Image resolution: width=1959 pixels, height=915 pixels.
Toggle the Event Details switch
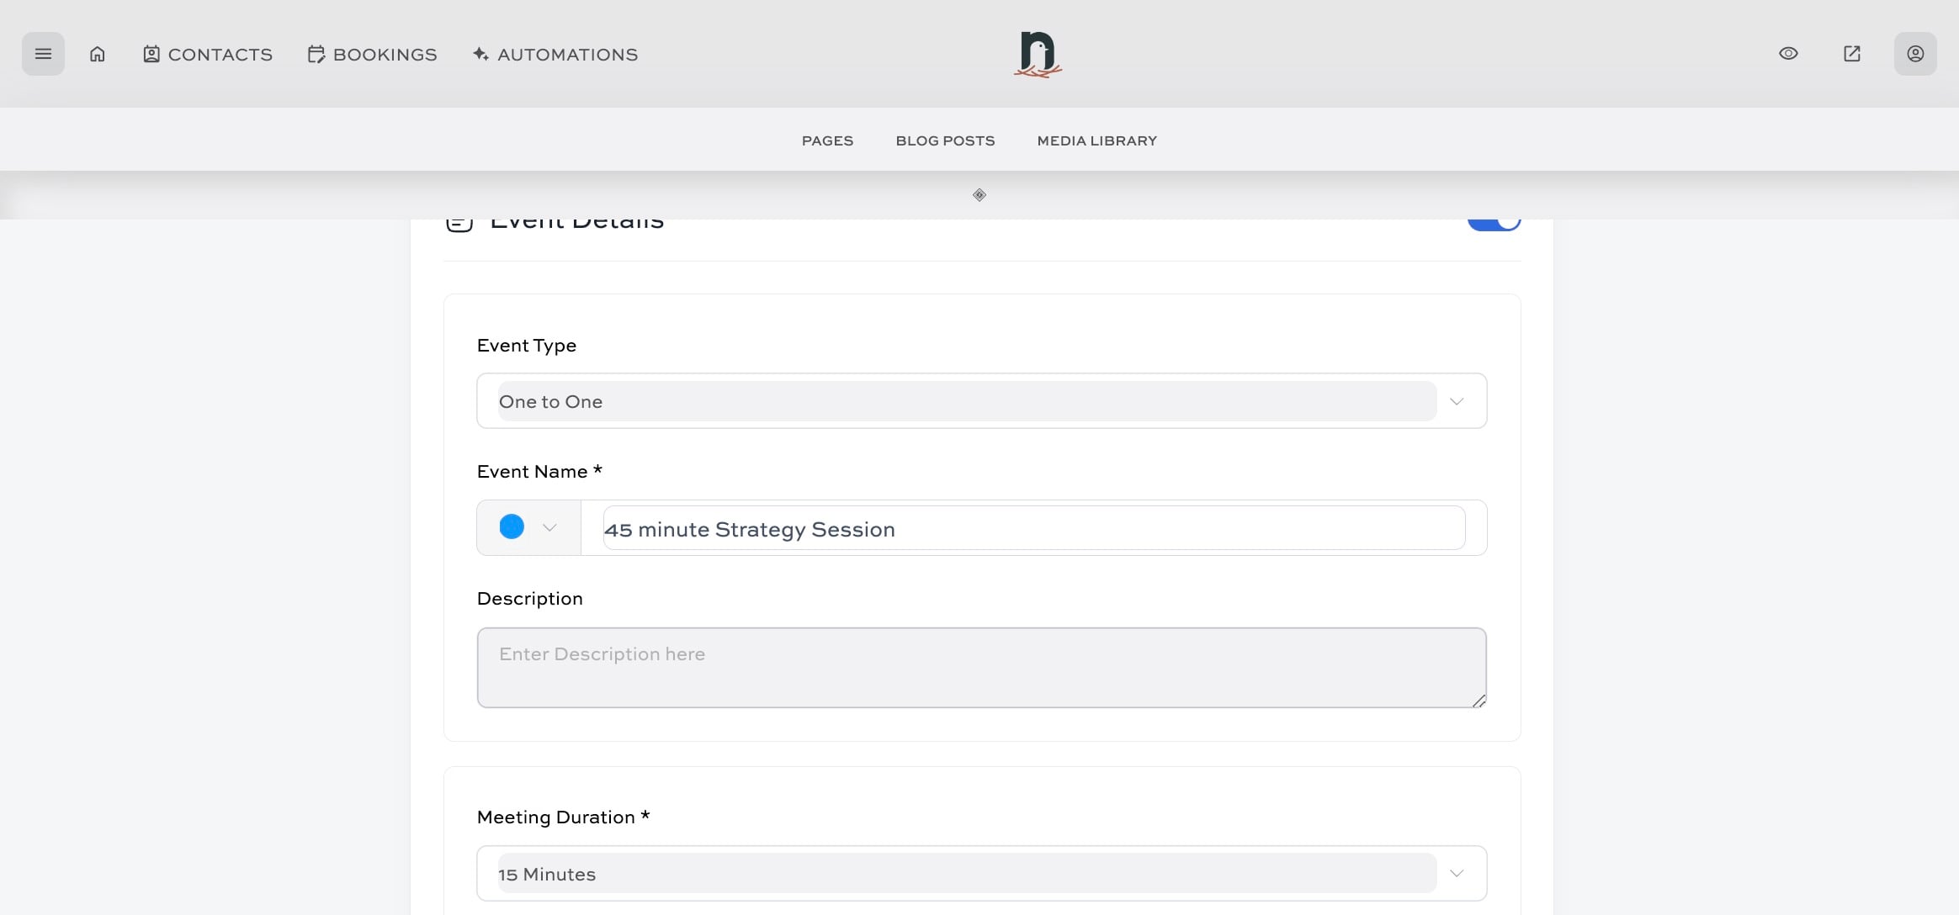(1494, 224)
